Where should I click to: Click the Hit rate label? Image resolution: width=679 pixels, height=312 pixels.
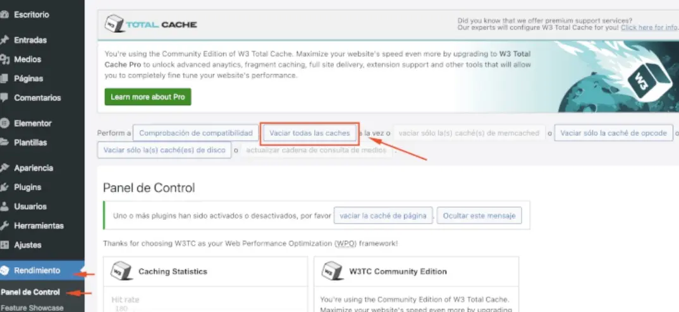click(126, 299)
